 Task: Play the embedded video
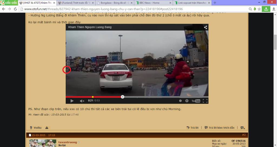pyautogui.click(x=72, y=101)
